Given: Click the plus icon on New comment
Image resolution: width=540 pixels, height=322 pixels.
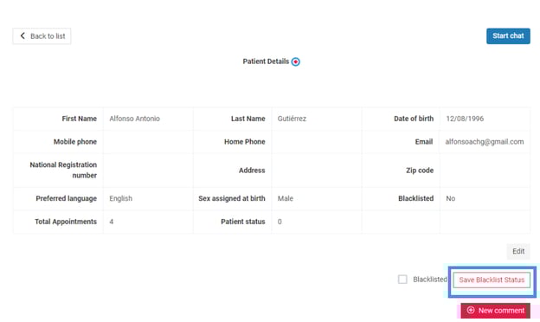Looking at the screenshot, I should tap(471, 310).
